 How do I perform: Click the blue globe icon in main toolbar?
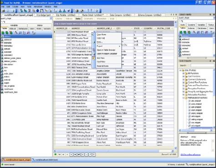coord(38,10)
